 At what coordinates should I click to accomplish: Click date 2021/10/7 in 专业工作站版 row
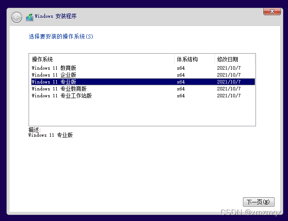click(229, 96)
